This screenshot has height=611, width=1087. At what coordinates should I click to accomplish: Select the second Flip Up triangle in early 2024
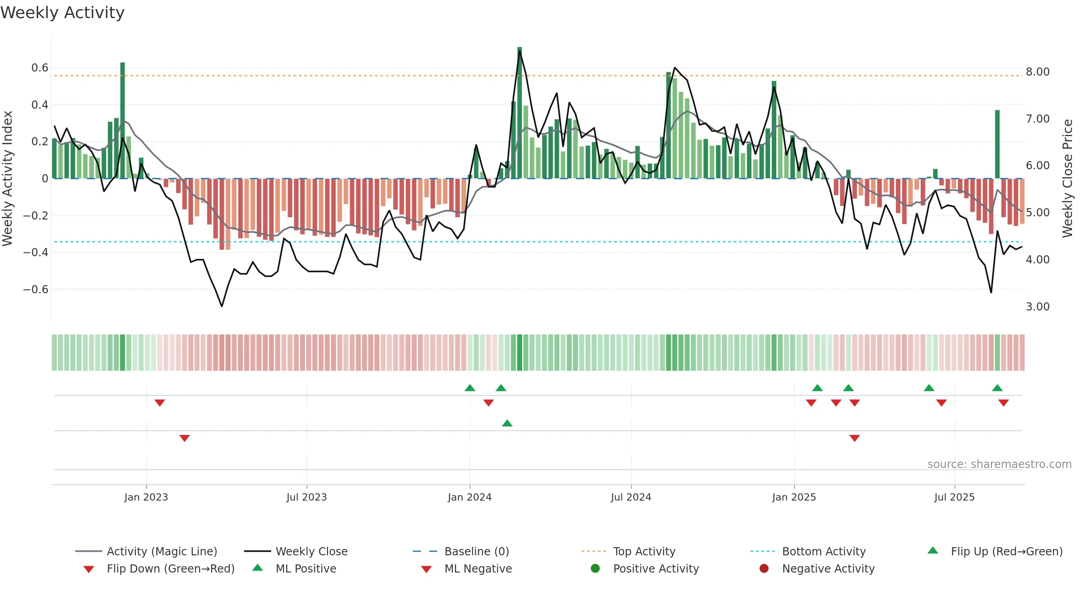point(501,388)
